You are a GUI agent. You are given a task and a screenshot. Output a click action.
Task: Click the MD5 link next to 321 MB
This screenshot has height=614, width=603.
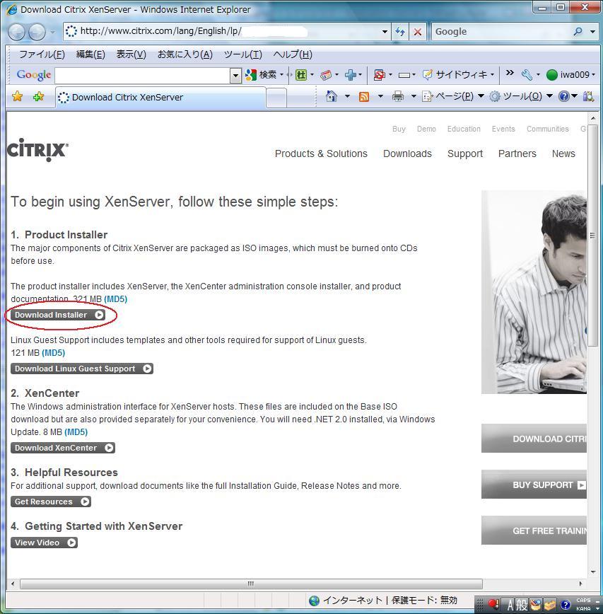point(115,299)
